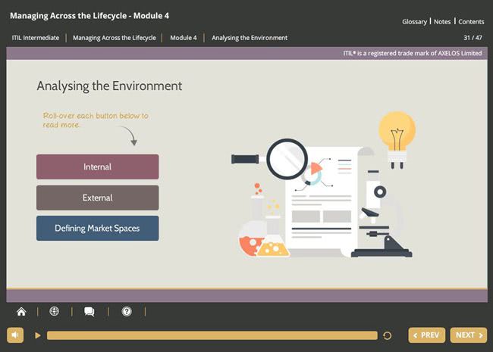
Task: Click the research illustration with light bulb
Action: (324, 185)
